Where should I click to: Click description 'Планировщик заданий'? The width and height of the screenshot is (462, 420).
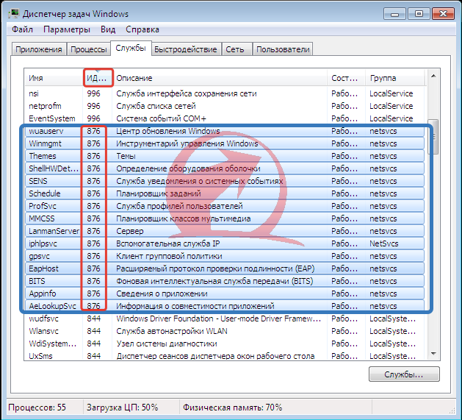(x=159, y=193)
